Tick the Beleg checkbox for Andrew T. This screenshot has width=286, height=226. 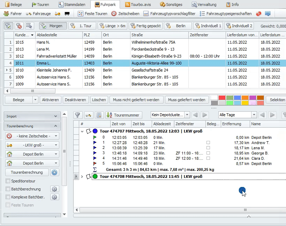[x=208, y=142]
